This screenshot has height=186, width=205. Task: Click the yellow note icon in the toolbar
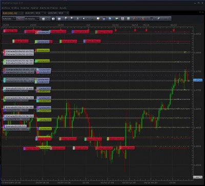click(98, 18)
